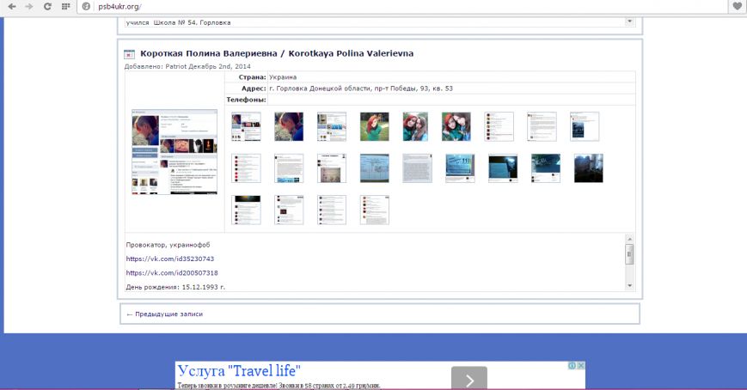Click the Добавлено: Patriot Декабрь 2nd, 2014 line

point(187,66)
